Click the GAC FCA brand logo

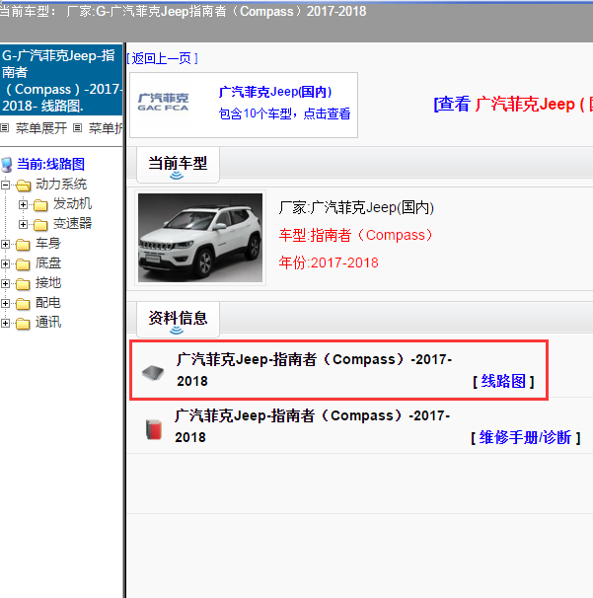[x=163, y=102]
